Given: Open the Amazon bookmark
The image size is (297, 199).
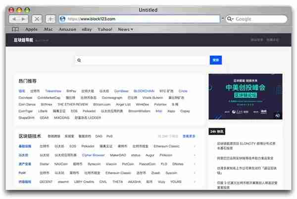Looking at the screenshot, I should tap(67, 29).
